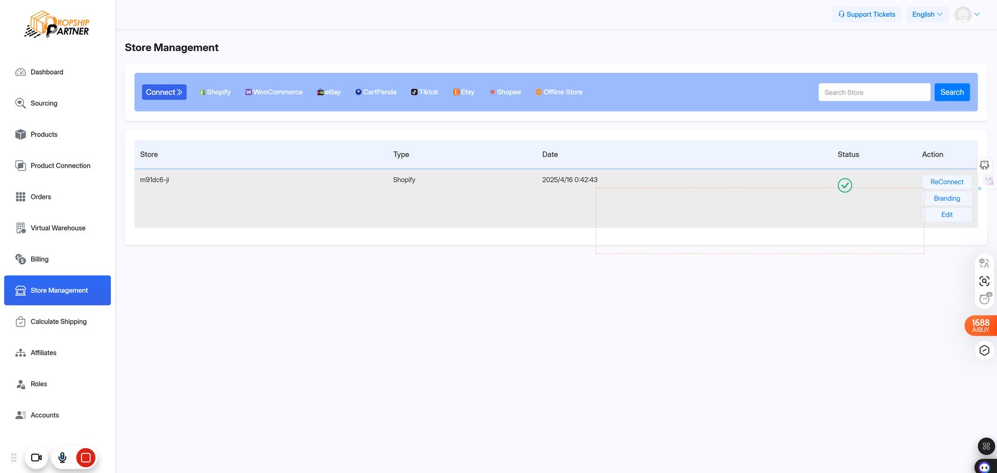Image resolution: width=997 pixels, height=473 pixels.
Task: Toggle the camera in recording toolbar
Action: click(x=36, y=457)
